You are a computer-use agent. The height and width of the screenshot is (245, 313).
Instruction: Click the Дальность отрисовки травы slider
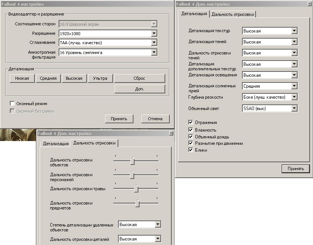click(136, 188)
